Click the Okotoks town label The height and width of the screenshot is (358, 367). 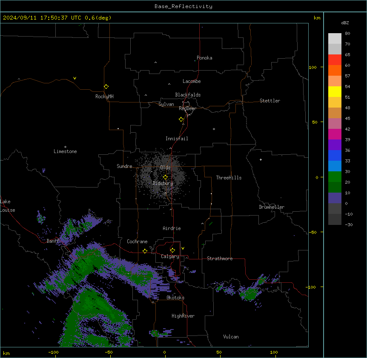175,298
